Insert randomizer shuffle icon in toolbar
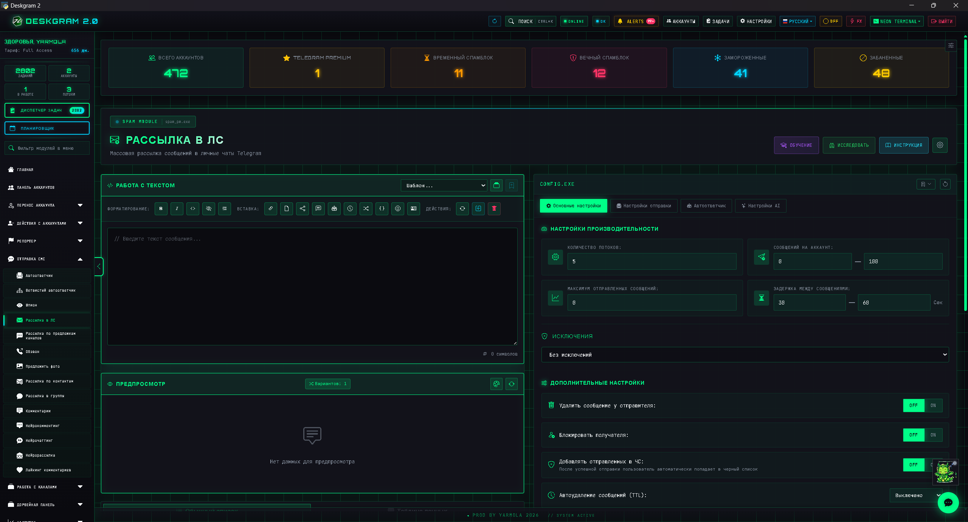The image size is (968, 522). [366, 208]
